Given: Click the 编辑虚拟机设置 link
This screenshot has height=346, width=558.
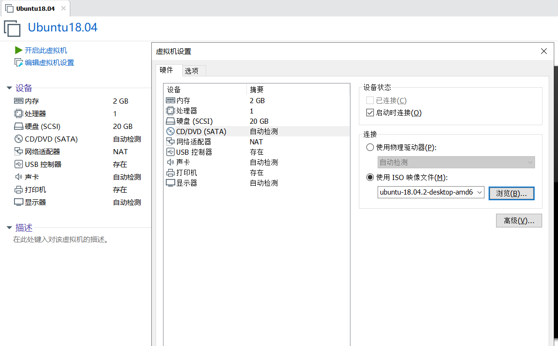Looking at the screenshot, I should (50, 63).
